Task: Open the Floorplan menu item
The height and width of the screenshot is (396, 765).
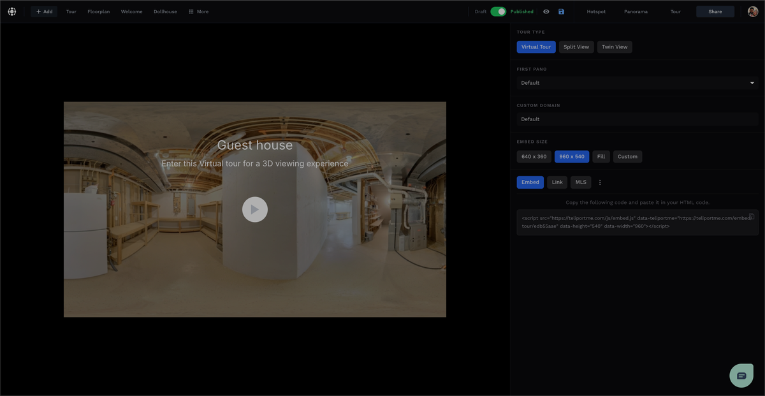Action: click(x=98, y=11)
